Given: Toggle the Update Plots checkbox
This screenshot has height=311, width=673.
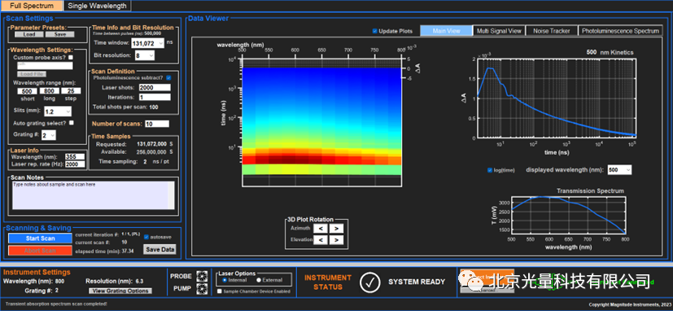Looking at the screenshot, I should tap(374, 31).
